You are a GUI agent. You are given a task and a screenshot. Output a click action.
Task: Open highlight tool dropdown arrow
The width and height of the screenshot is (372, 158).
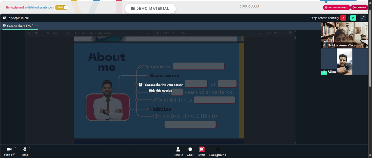click(x=41, y=33)
